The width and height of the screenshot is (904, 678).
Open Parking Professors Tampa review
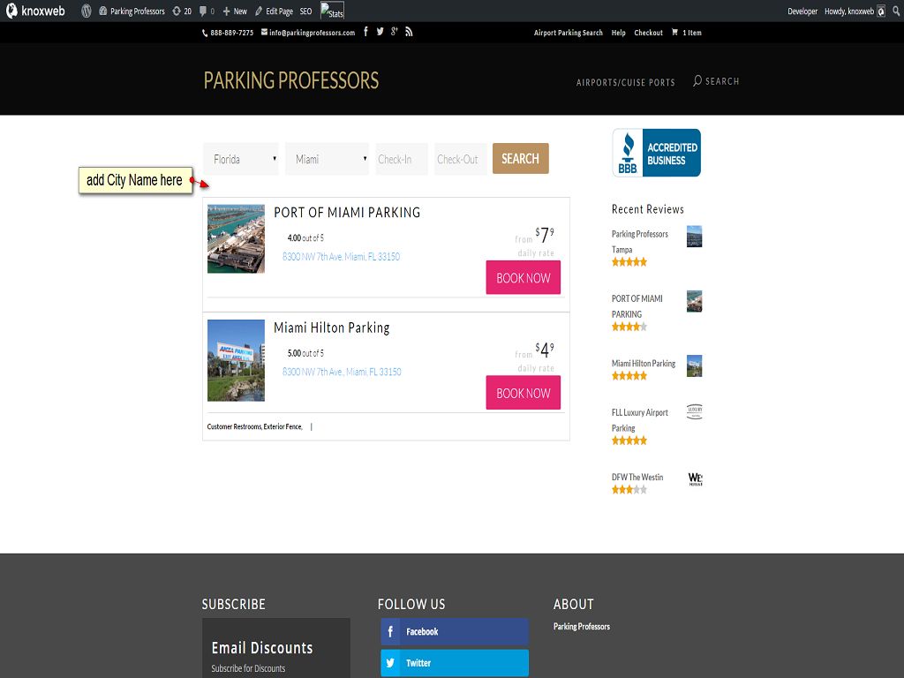[x=639, y=242]
